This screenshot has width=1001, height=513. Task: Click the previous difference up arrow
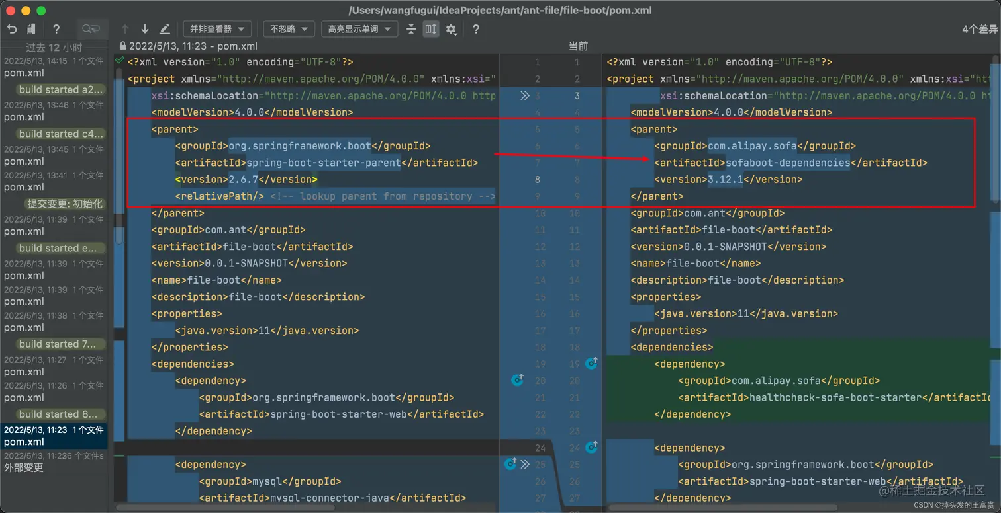(x=125, y=29)
